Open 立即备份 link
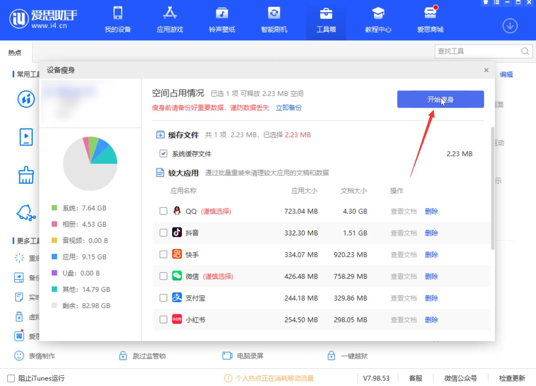The height and width of the screenshot is (386, 536). pos(289,108)
